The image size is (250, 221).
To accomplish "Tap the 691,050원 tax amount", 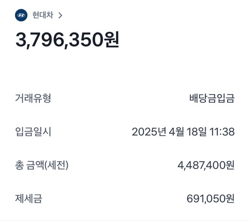I will pyautogui.click(x=210, y=198).
